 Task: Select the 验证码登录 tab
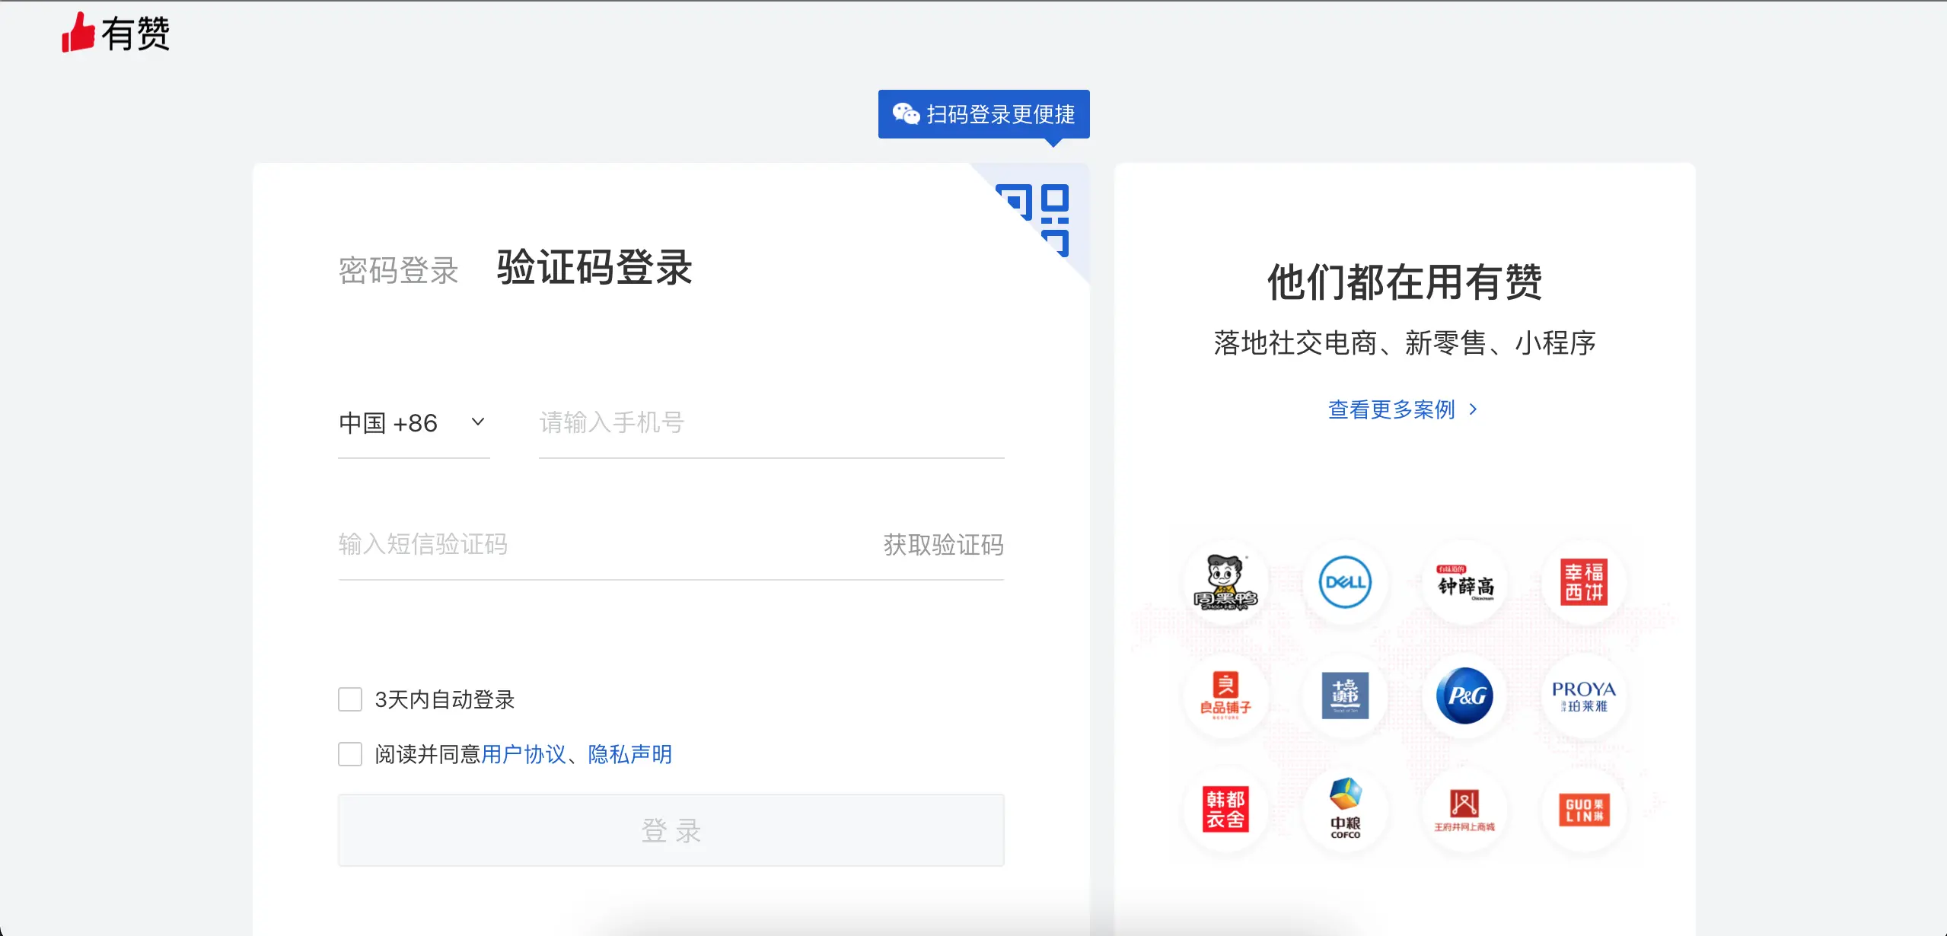594,268
